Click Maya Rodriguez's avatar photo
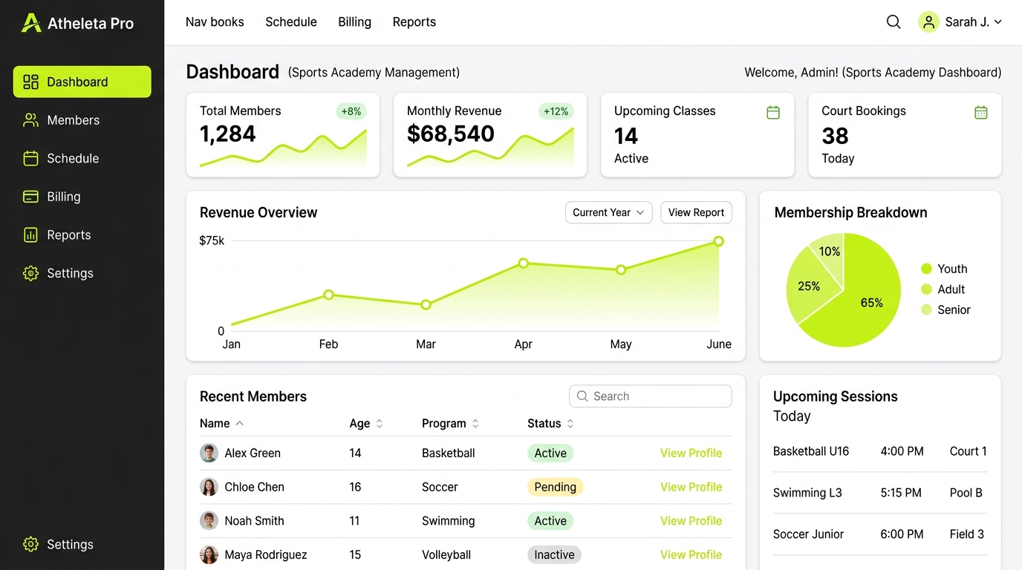The image size is (1022, 570). [x=209, y=554]
